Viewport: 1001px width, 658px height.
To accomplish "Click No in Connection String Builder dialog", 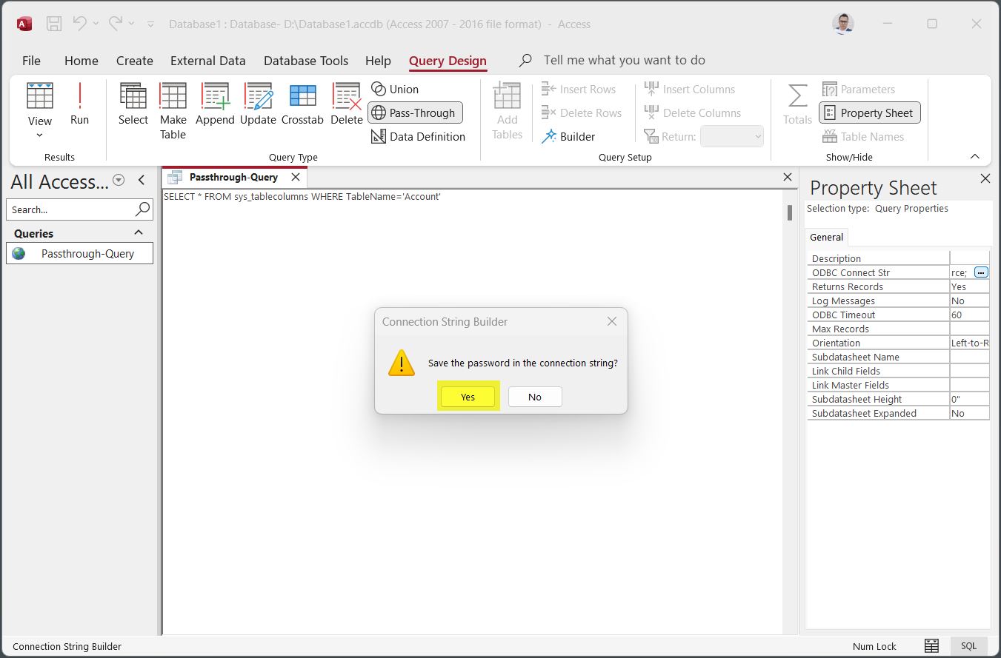I will 535,397.
